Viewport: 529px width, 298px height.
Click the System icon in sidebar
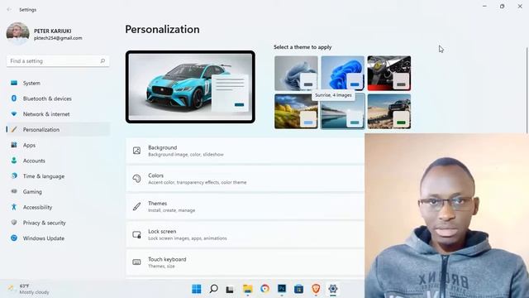coord(14,83)
